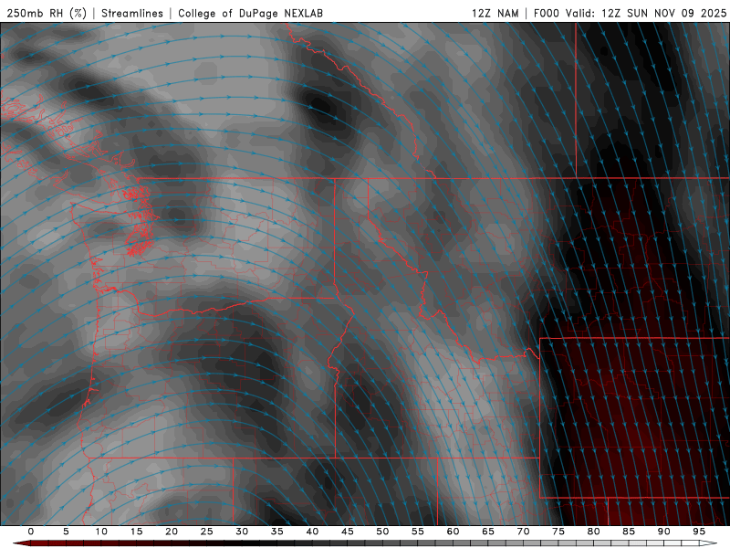Select the "40" legend label
The height and width of the screenshot is (548, 730).
pyautogui.click(x=312, y=532)
